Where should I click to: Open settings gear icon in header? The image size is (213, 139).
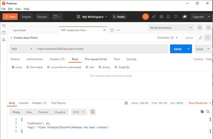pos(161,17)
